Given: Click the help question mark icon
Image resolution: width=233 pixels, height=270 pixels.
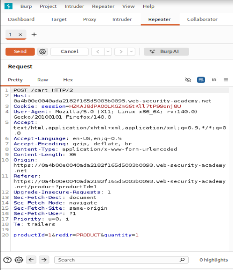Looking at the screenshot, I should coord(7,260).
